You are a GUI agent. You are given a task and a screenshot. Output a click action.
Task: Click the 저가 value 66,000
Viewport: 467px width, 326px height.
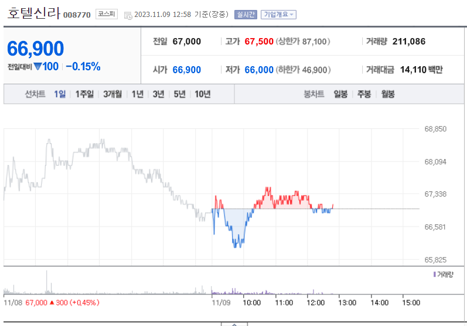(x=259, y=70)
